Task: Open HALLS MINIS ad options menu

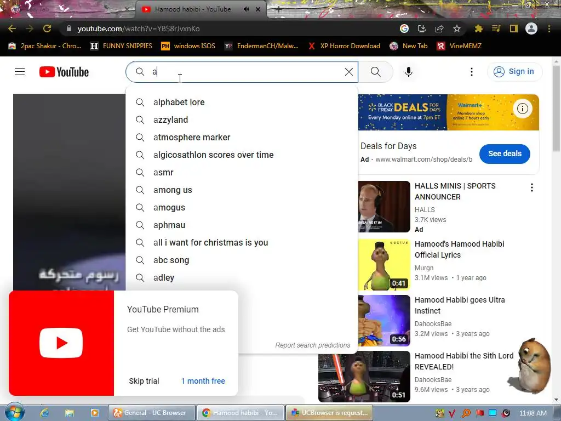Action: point(532,187)
